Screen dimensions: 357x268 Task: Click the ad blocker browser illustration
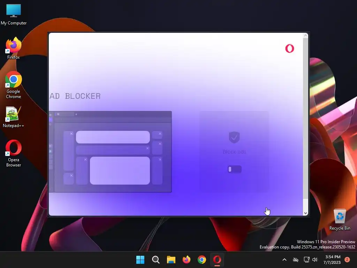[110, 152]
